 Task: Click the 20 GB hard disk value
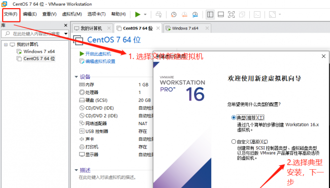pos(145,100)
